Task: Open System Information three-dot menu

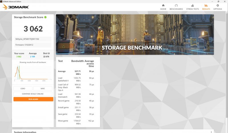Action: tap(211, 132)
